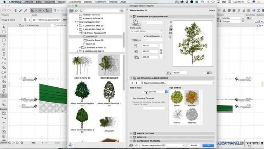Open the Finestre menu

[x=113, y=2]
